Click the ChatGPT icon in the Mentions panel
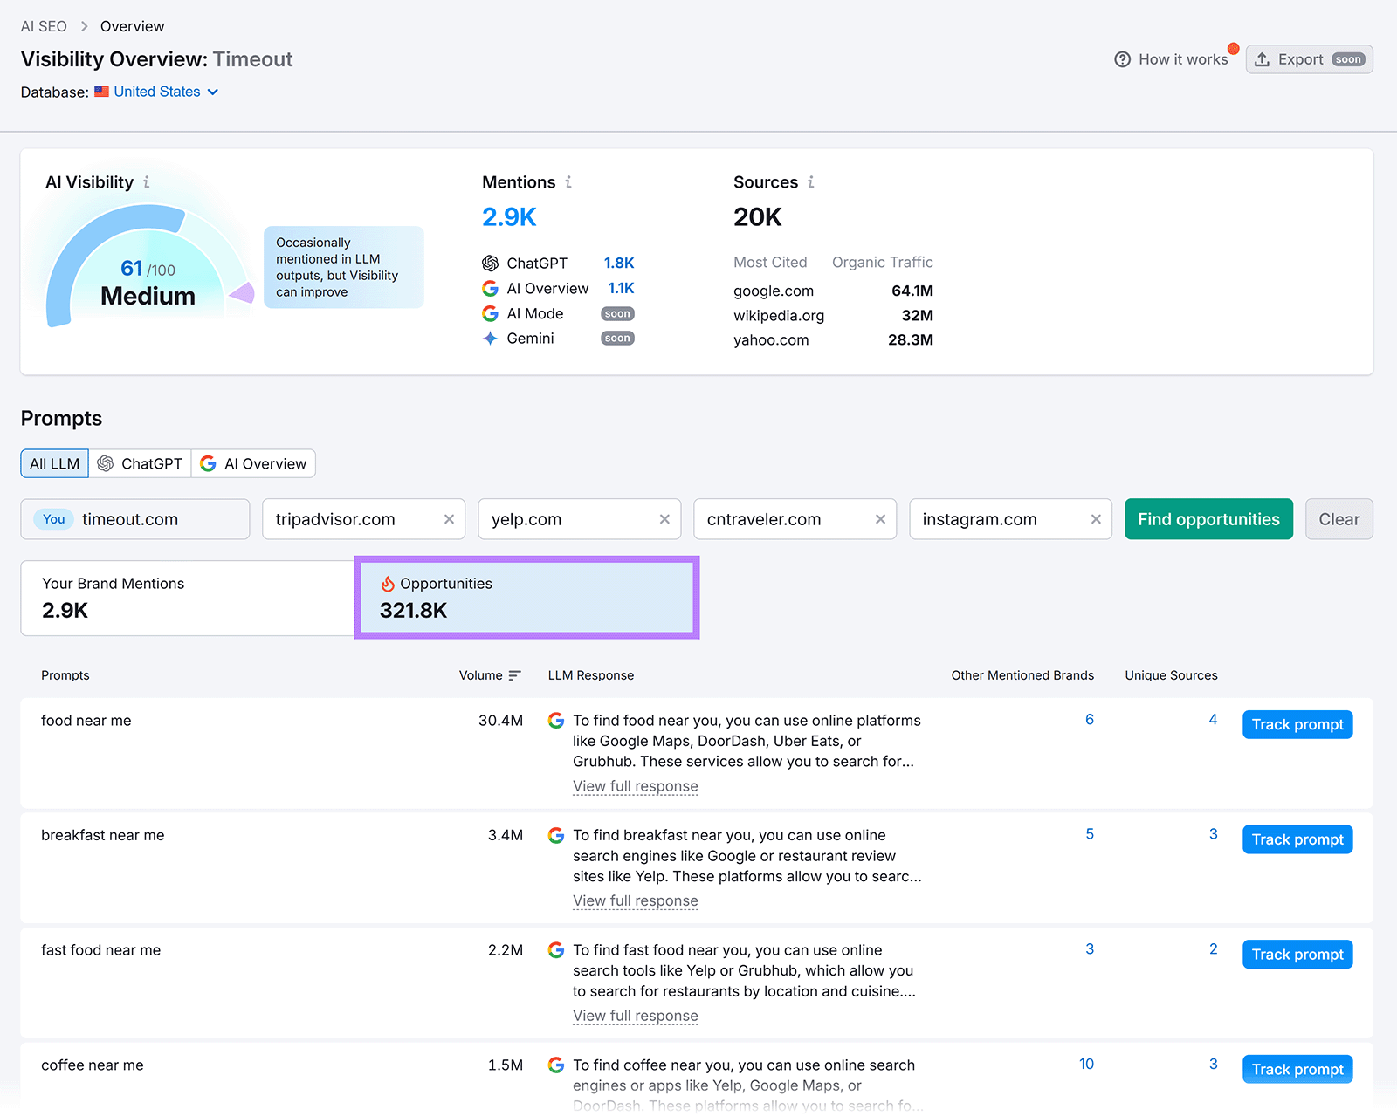The image size is (1397, 1116). (491, 263)
